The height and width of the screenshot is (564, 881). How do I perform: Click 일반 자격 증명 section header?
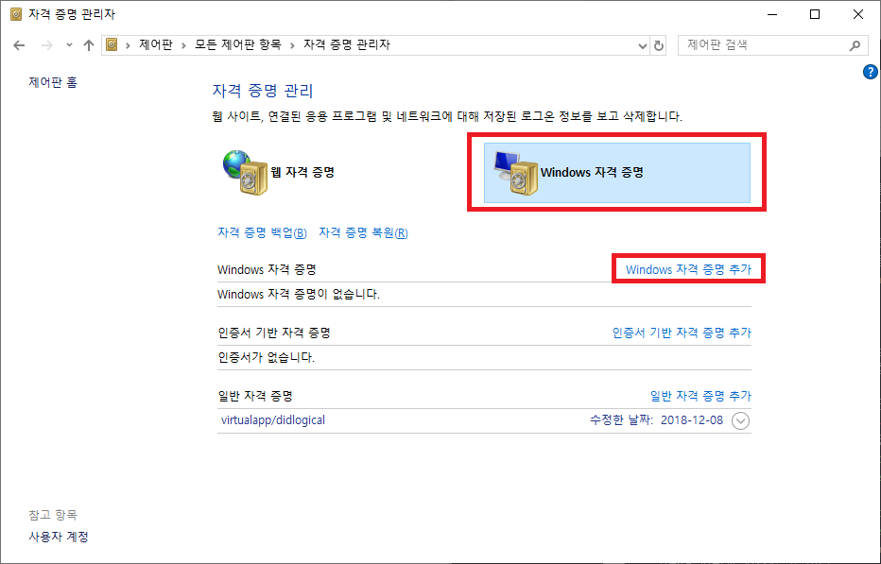click(255, 396)
